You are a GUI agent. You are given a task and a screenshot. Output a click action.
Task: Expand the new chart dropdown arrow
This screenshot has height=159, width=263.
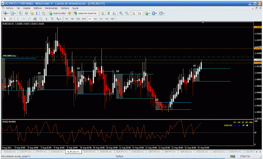coord(8,13)
